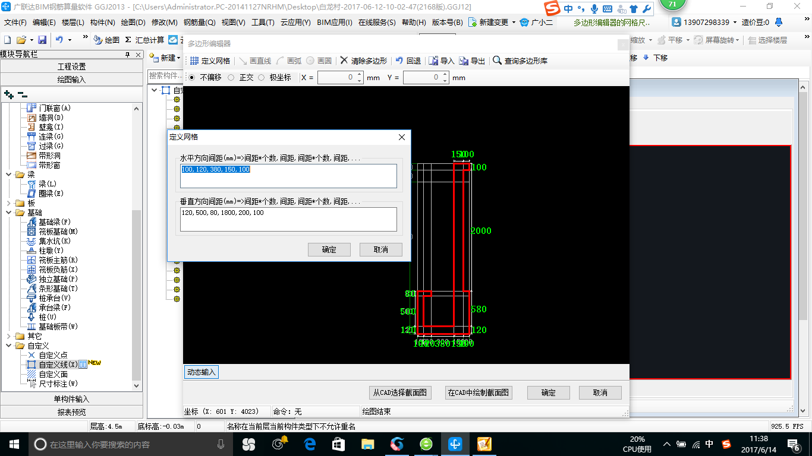812x456 pixels.
Task: Expand the 板 folder in tree
Action: click(8, 203)
